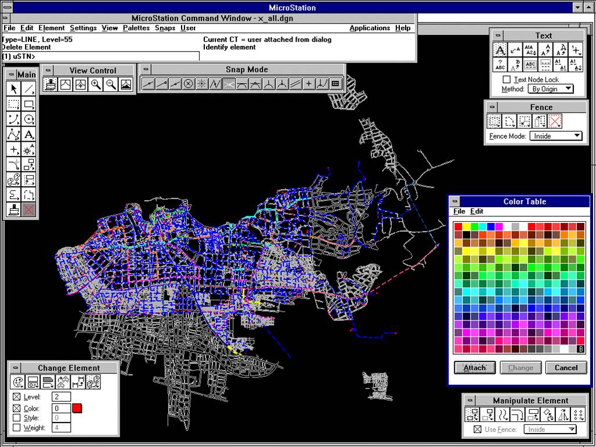Open the Manipulate Element palette control menu box
Screen dimensions: 596x447
coord(469,401)
